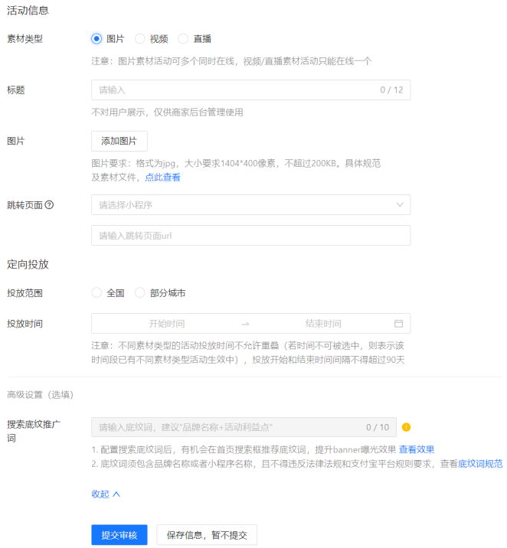
Task: Click the 投放时间 label
Action: [x=25, y=323]
